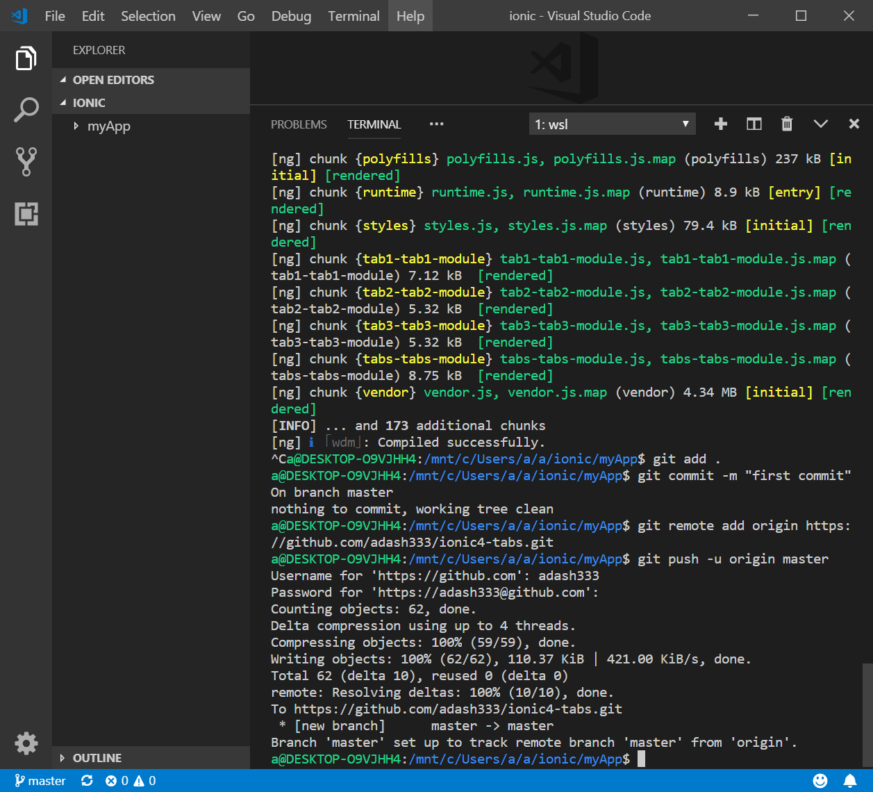Collapse the OPEN EDITORS section
Image resolution: width=873 pixels, height=792 pixels.
[113, 80]
